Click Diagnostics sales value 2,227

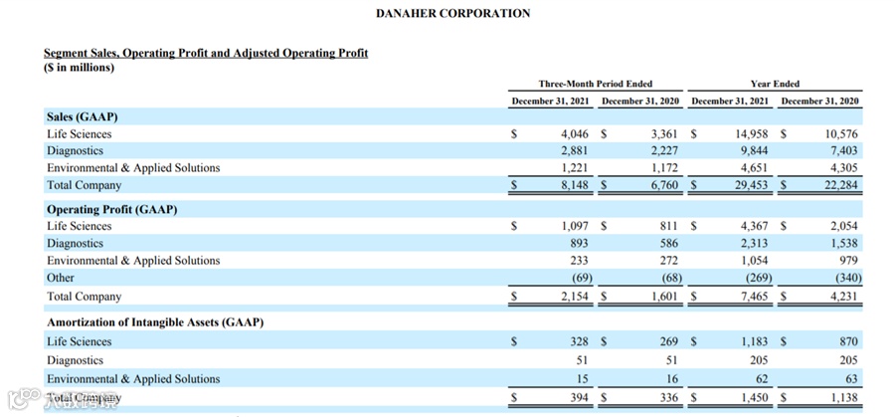664,151
